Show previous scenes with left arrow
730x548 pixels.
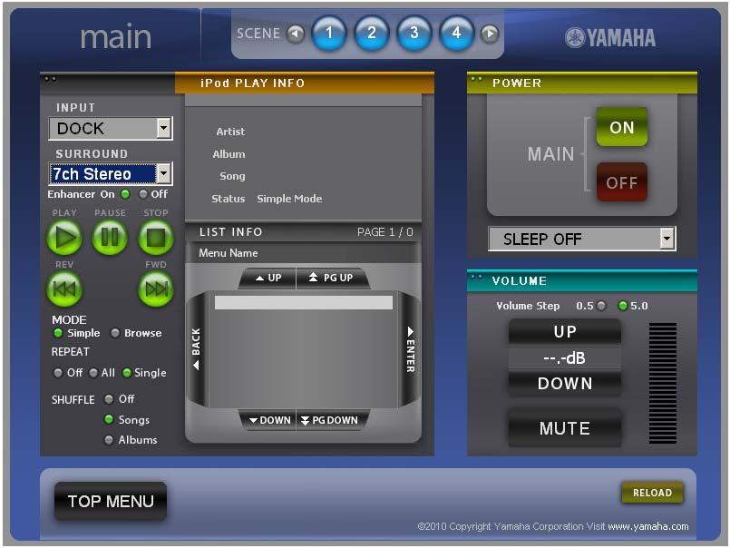pos(295,34)
